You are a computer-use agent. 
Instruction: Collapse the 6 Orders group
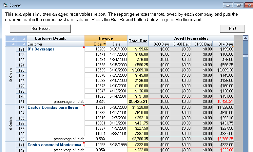[10, 123]
